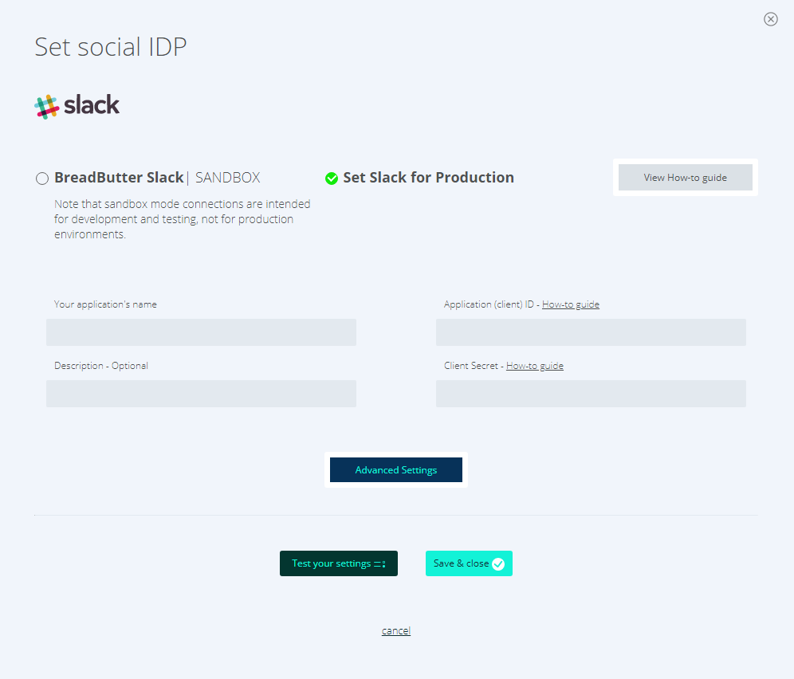Select BreadButter Slack sandbox radio button
The image size is (794, 679).
(42, 179)
